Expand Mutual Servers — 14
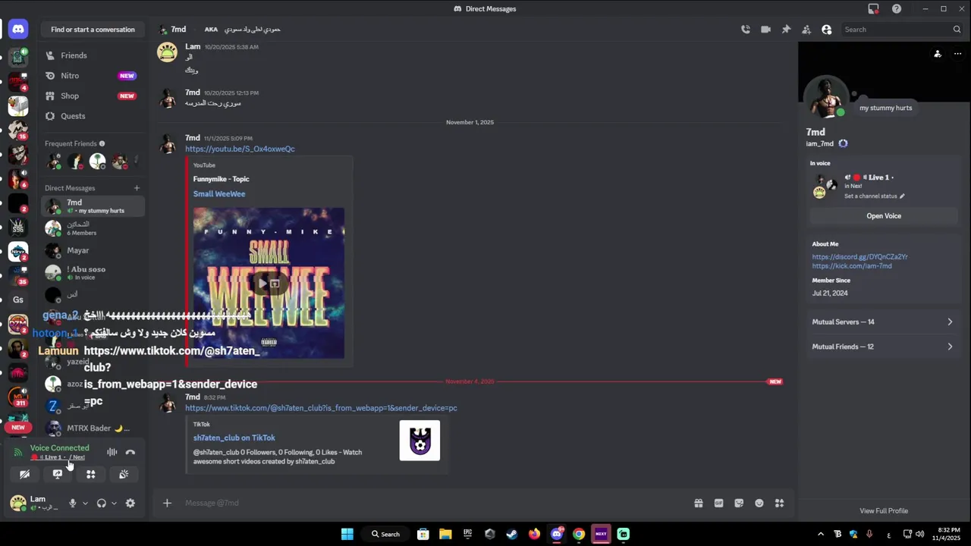Screen dimensions: 971x546 coord(883,322)
